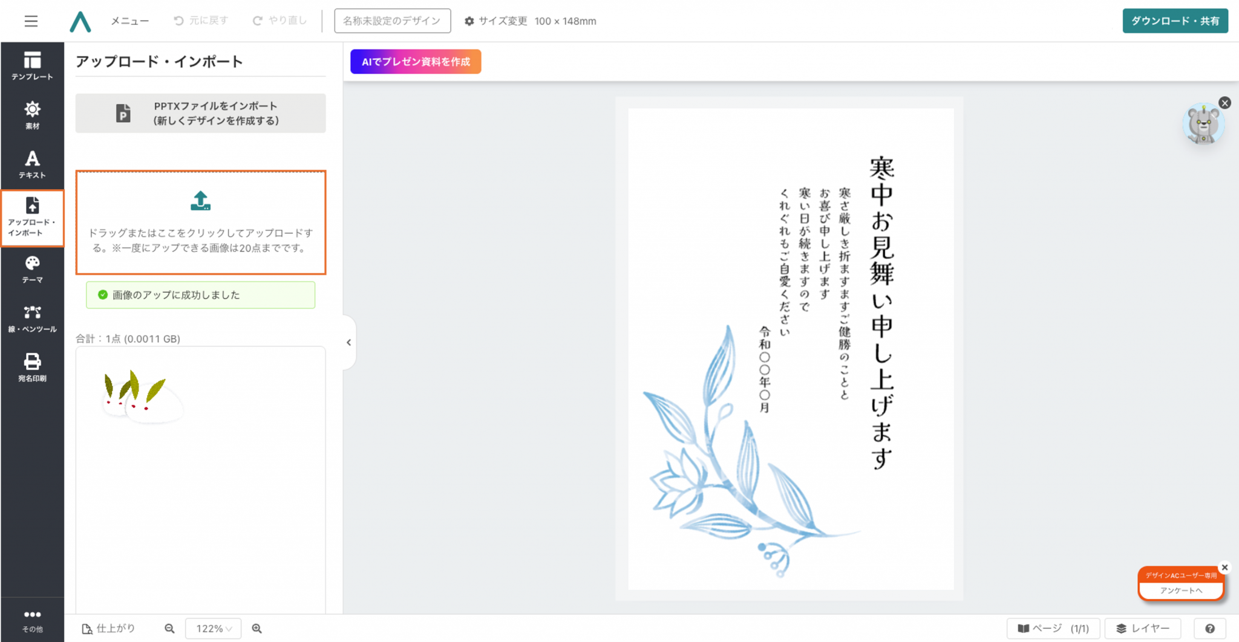This screenshot has width=1239, height=642.
Task: Expand the 122% zoom level dropdown
Action: click(214, 629)
